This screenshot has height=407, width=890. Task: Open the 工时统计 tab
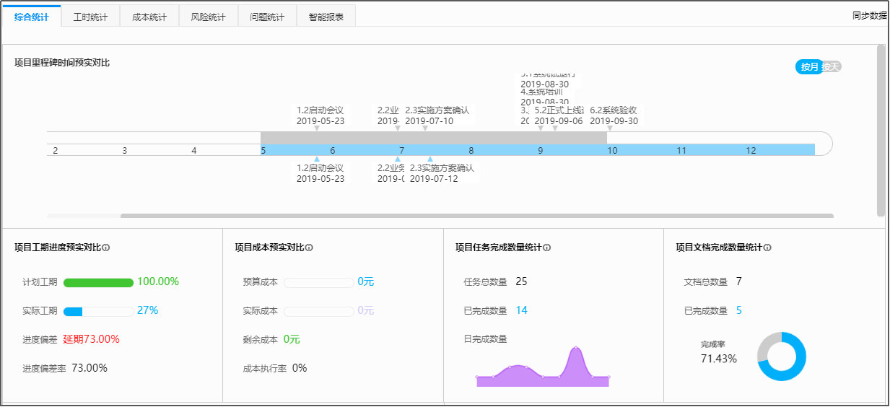tap(90, 17)
